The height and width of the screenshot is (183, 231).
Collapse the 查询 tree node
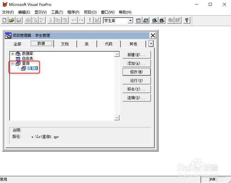[x=13, y=64]
